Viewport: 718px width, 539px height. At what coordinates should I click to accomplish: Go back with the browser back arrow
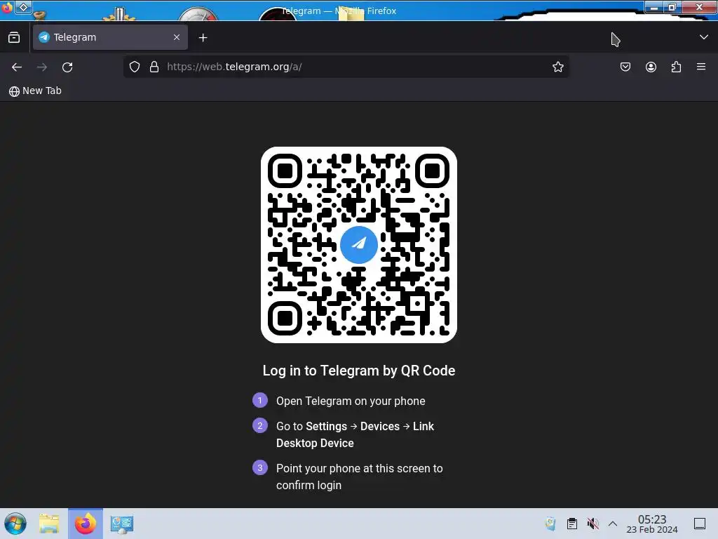(17, 67)
